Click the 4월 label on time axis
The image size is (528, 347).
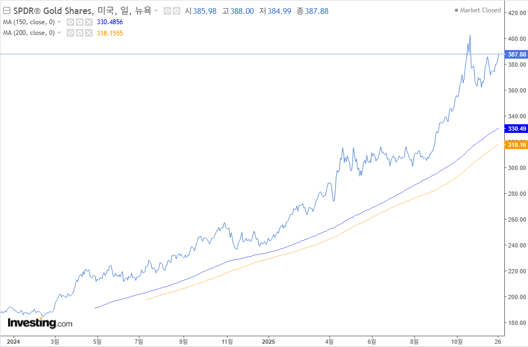[329, 342]
